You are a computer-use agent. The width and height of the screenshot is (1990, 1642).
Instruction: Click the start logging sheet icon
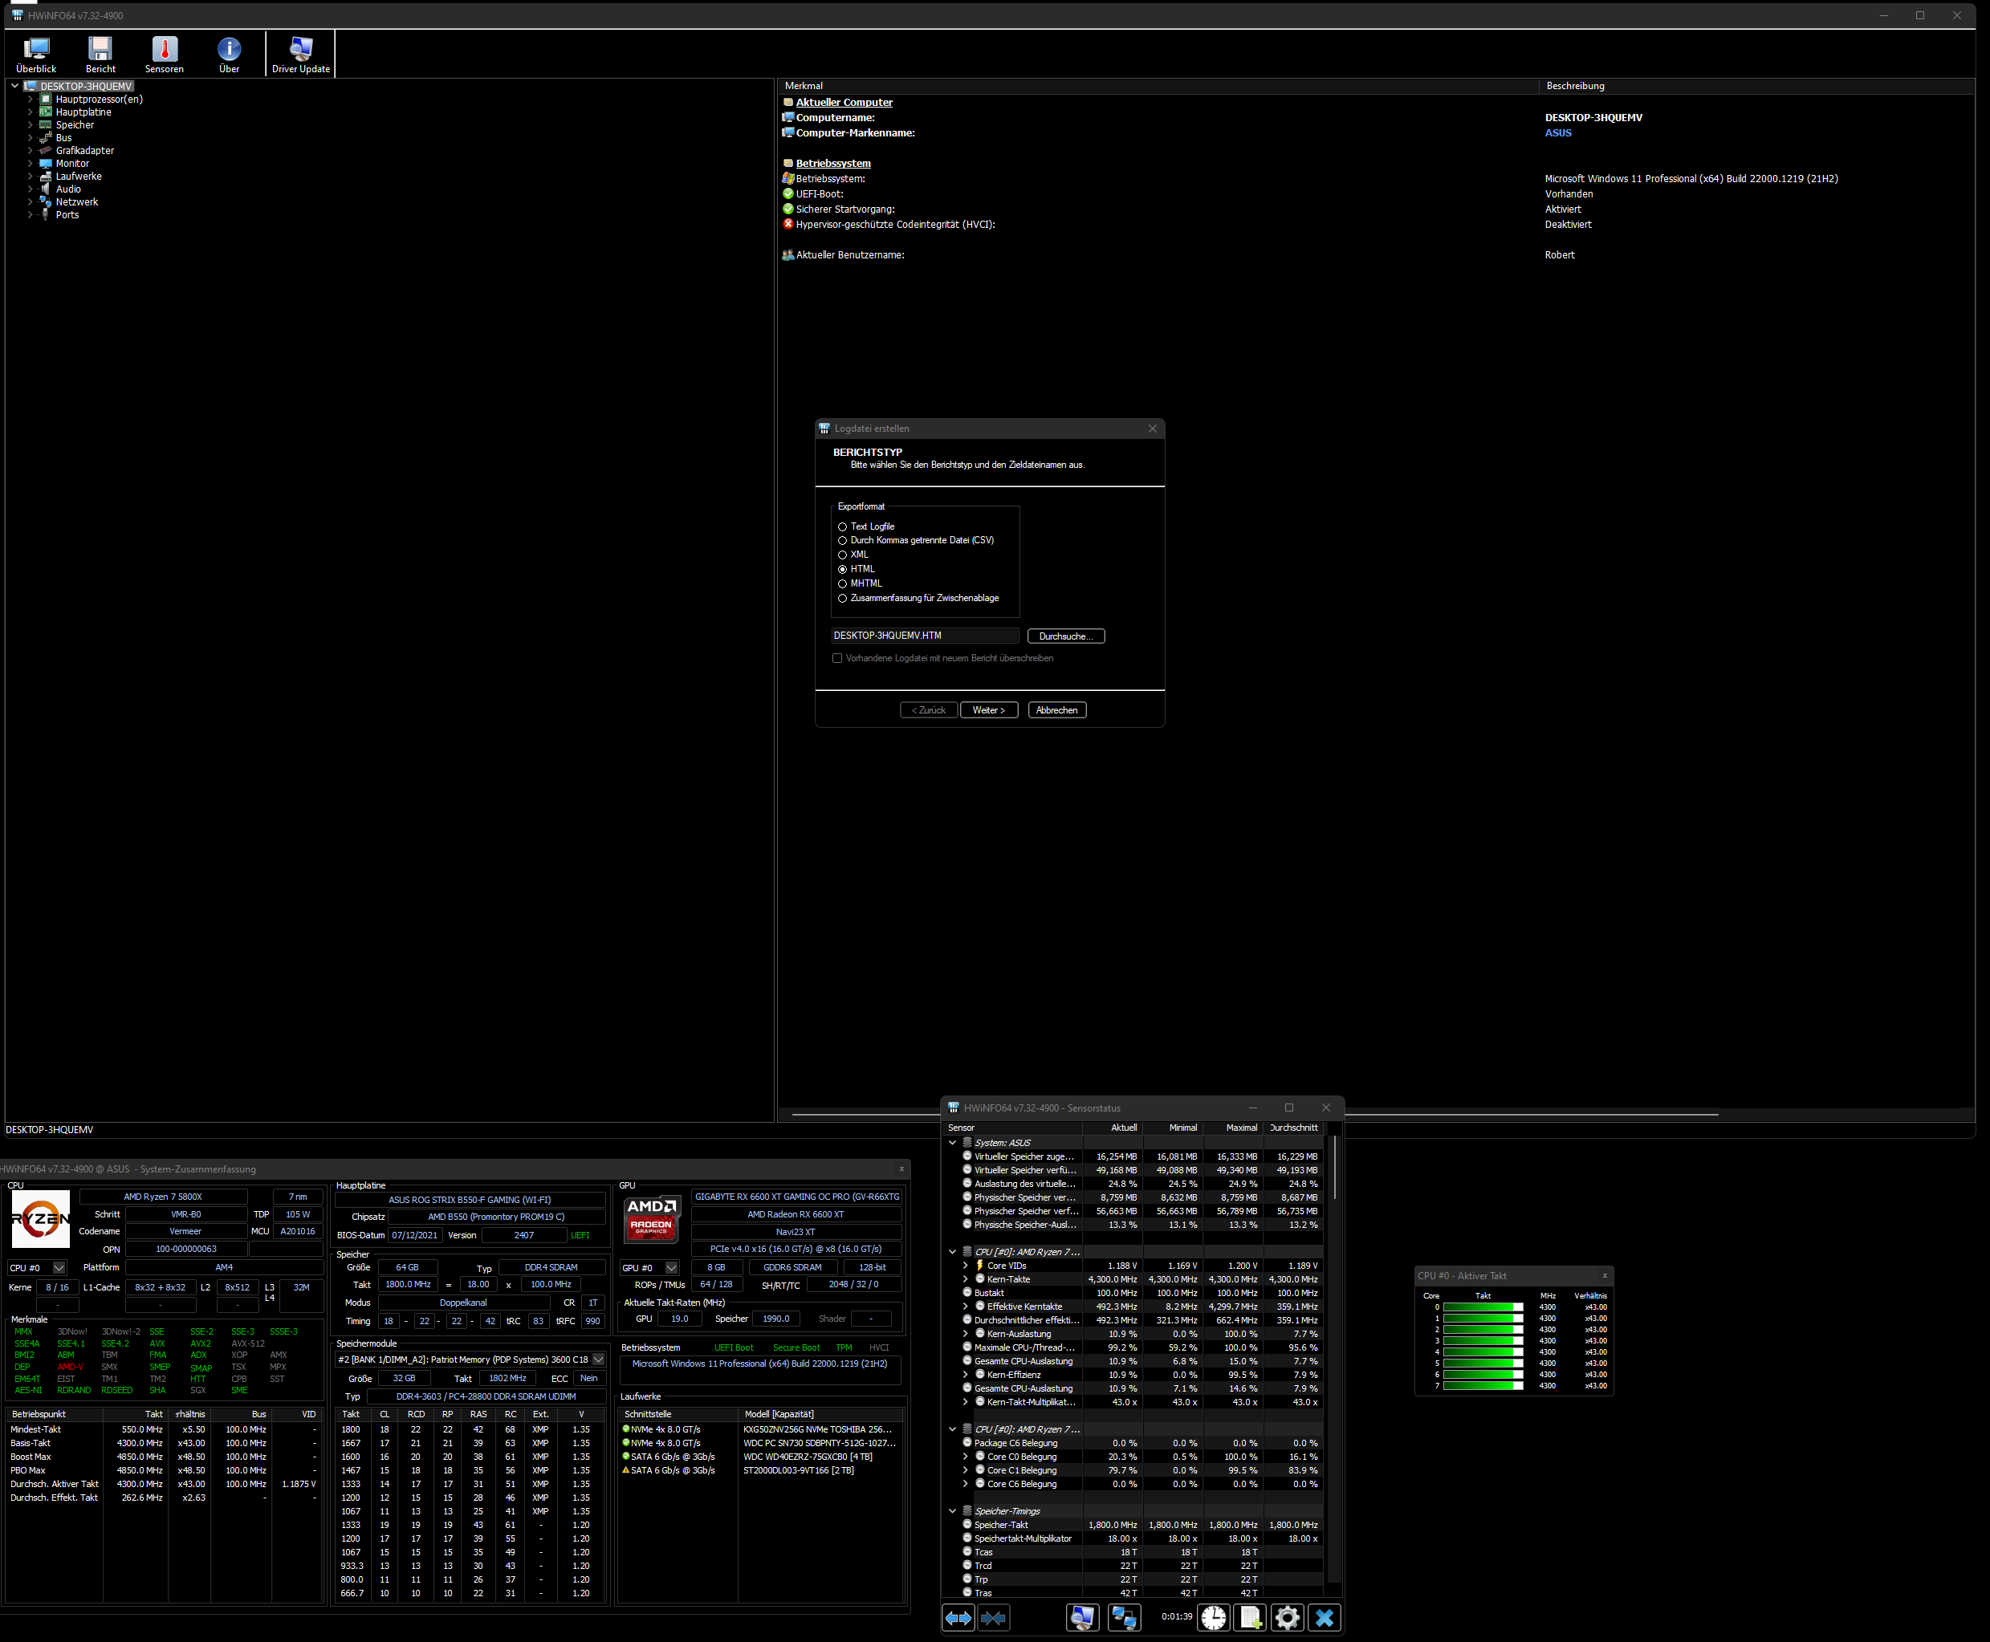[1250, 1619]
